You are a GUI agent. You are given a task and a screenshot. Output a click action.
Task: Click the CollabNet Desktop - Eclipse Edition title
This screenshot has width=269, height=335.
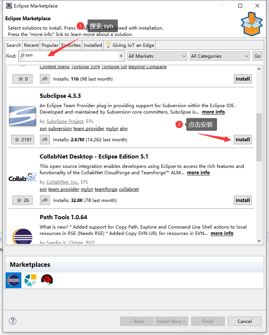[94, 156]
